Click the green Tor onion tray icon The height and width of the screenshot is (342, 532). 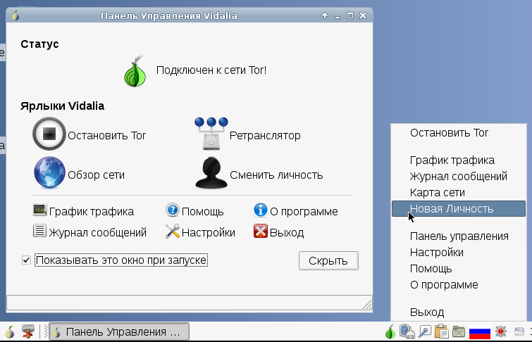pos(390,331)
